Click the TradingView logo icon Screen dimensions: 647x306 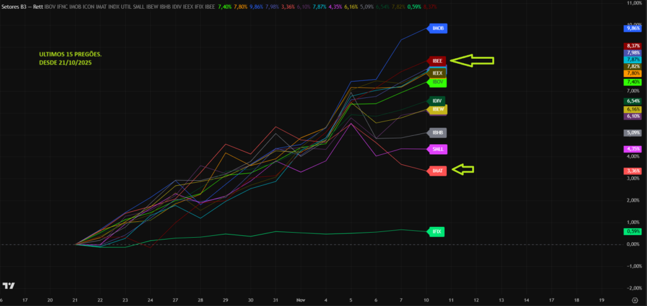(9, 286)
